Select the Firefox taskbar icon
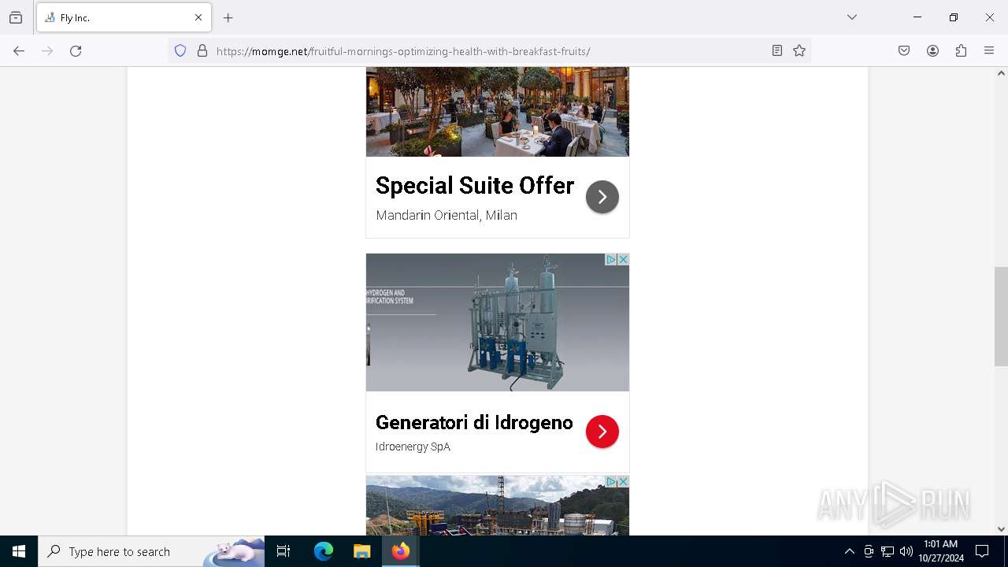 [x=400, y=551]
